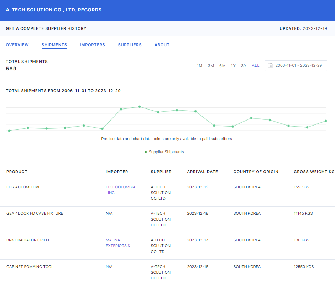Screen dimensions: 335x283
Task: Choose the 6M time range
Action: click(223, 66)
